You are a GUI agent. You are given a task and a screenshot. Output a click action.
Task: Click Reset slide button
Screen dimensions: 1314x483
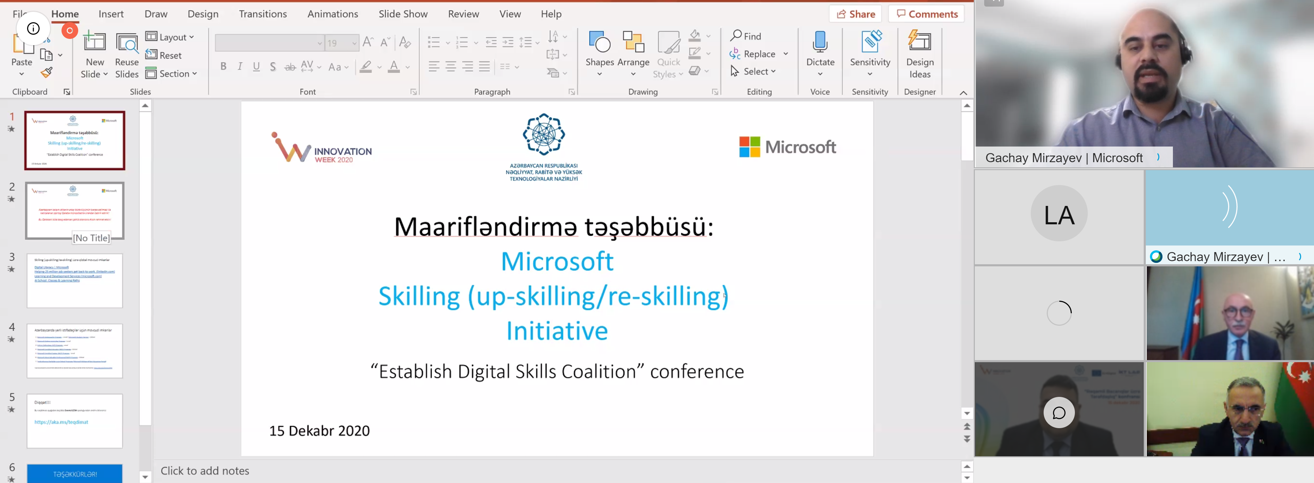click(x=164, y=55)
